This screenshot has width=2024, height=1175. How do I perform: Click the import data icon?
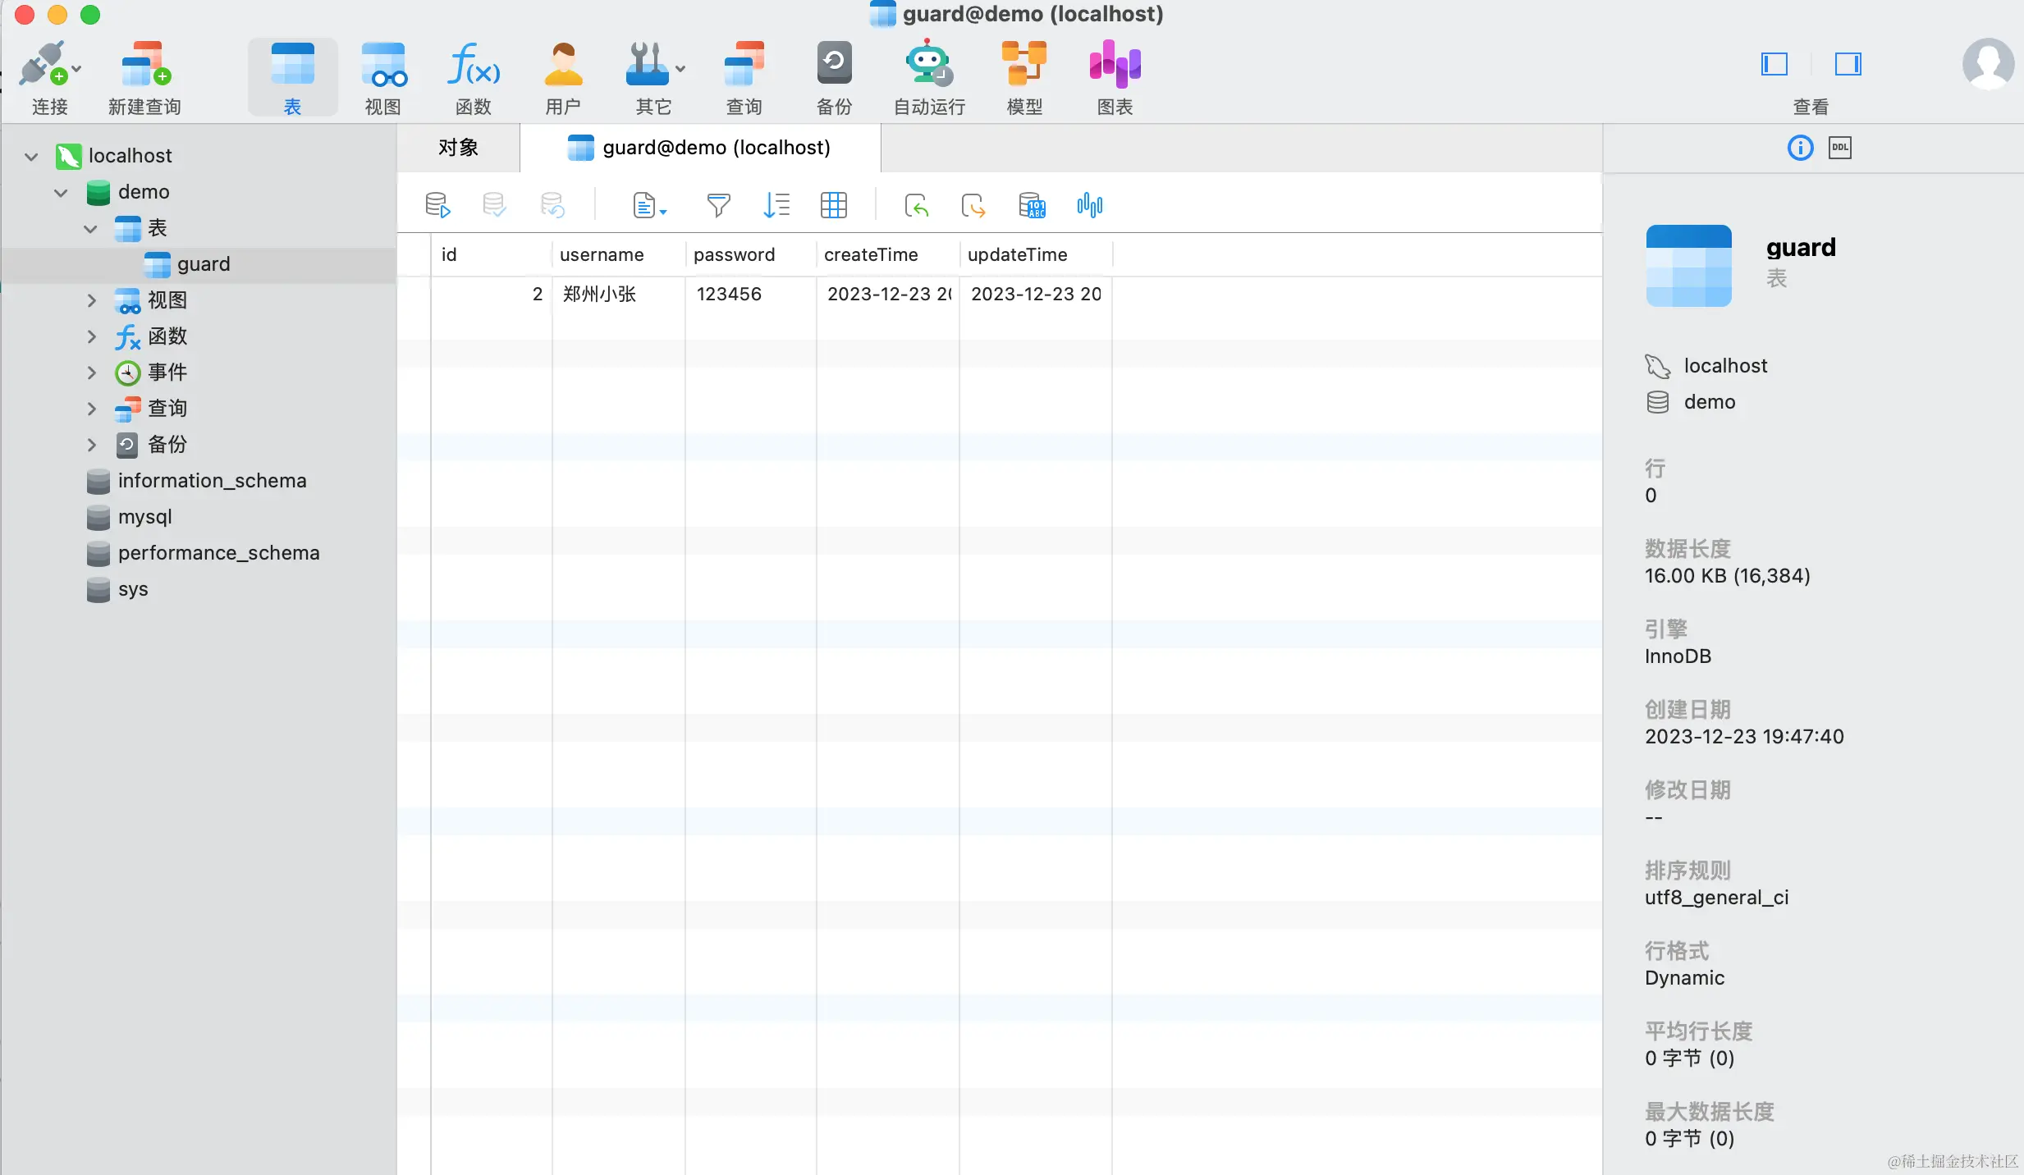916,205
